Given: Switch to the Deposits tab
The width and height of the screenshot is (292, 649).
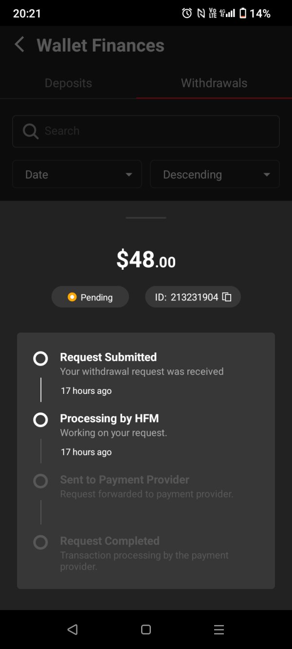Looking at the screenshot, I should [x=68, y=83].
